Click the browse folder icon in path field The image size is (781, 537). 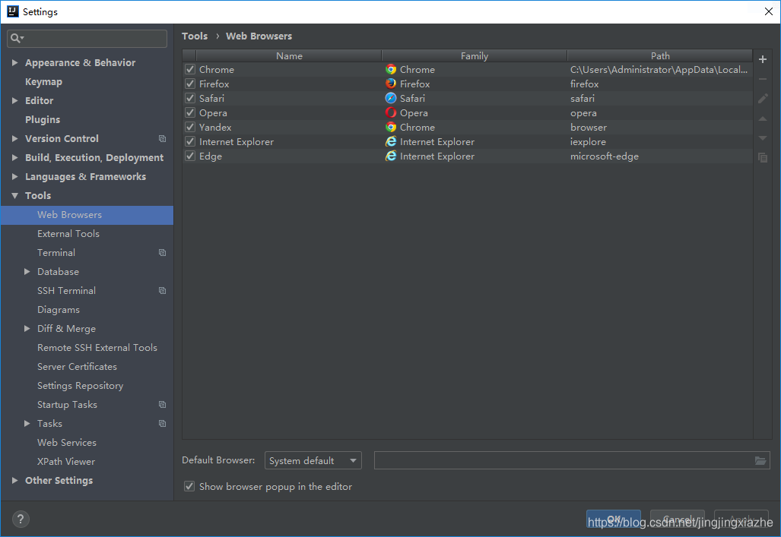(760, 461)
